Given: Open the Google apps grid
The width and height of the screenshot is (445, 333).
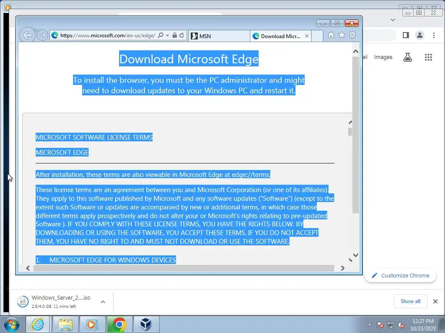Looking at the screenshot, I should pos(428,57).
